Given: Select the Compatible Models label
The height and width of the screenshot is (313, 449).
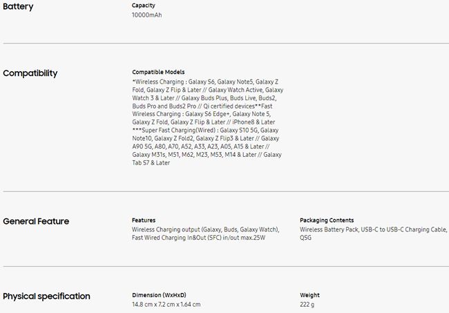Looking at the screenshot, I should [x=158, y=72].
